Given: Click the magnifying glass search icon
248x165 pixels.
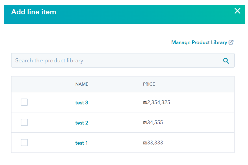Looking at the screenshot, I should tap(226, 61).
